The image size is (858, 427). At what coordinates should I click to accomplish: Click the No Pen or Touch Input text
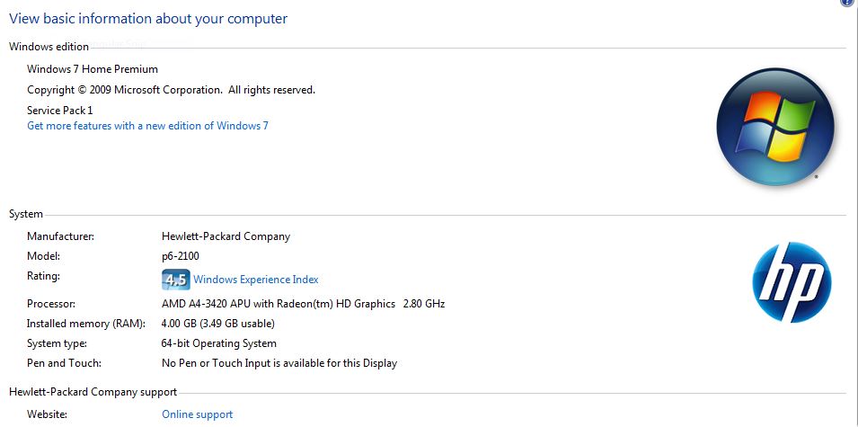(279, 363)
